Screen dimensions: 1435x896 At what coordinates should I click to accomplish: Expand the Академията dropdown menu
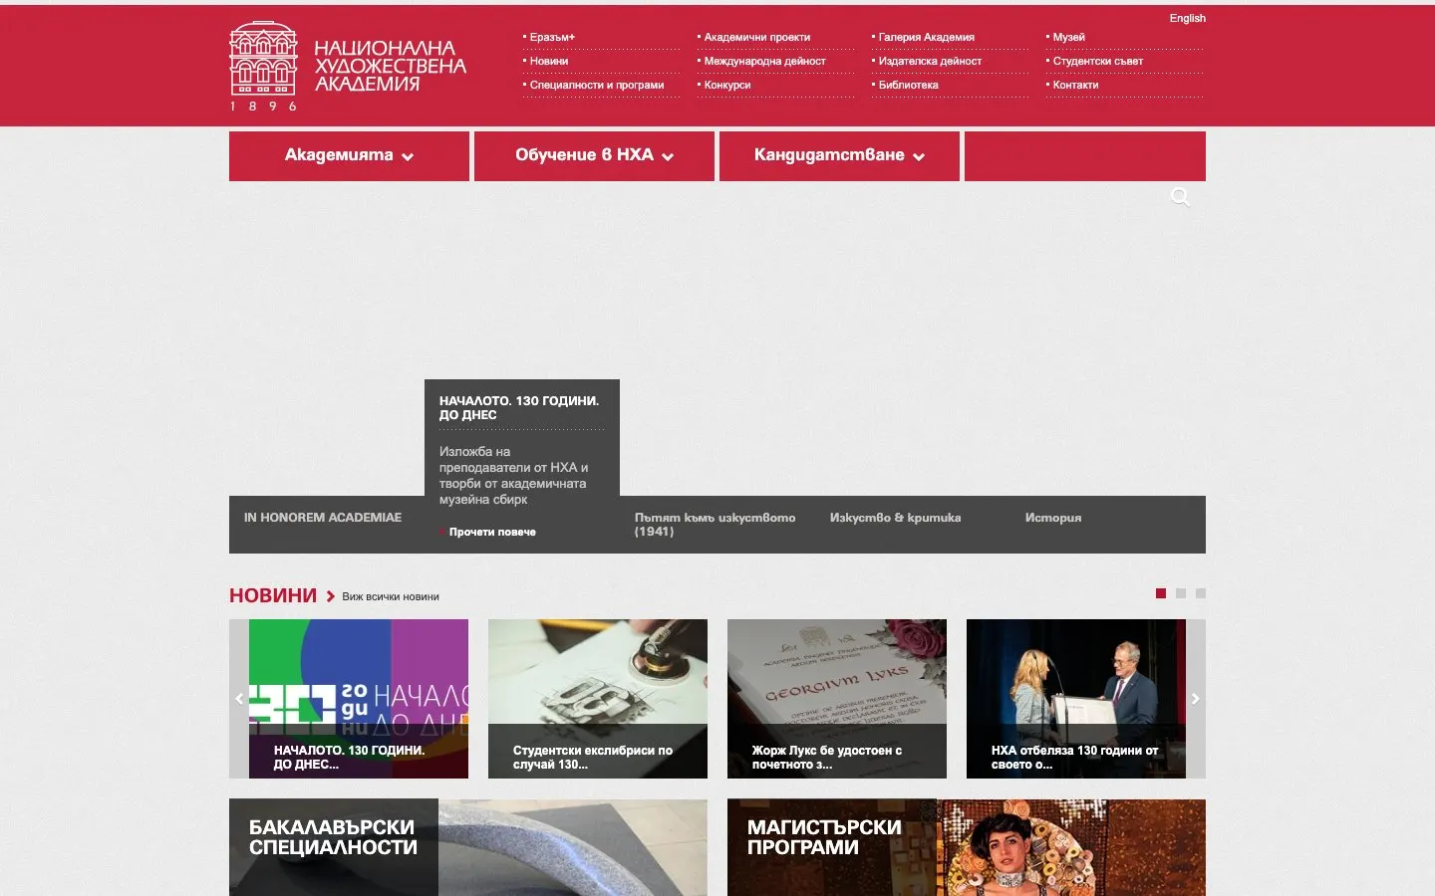click(349, 156)
